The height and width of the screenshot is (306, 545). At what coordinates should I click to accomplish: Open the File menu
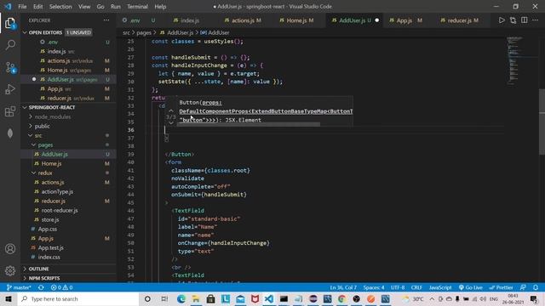(22, 7)
